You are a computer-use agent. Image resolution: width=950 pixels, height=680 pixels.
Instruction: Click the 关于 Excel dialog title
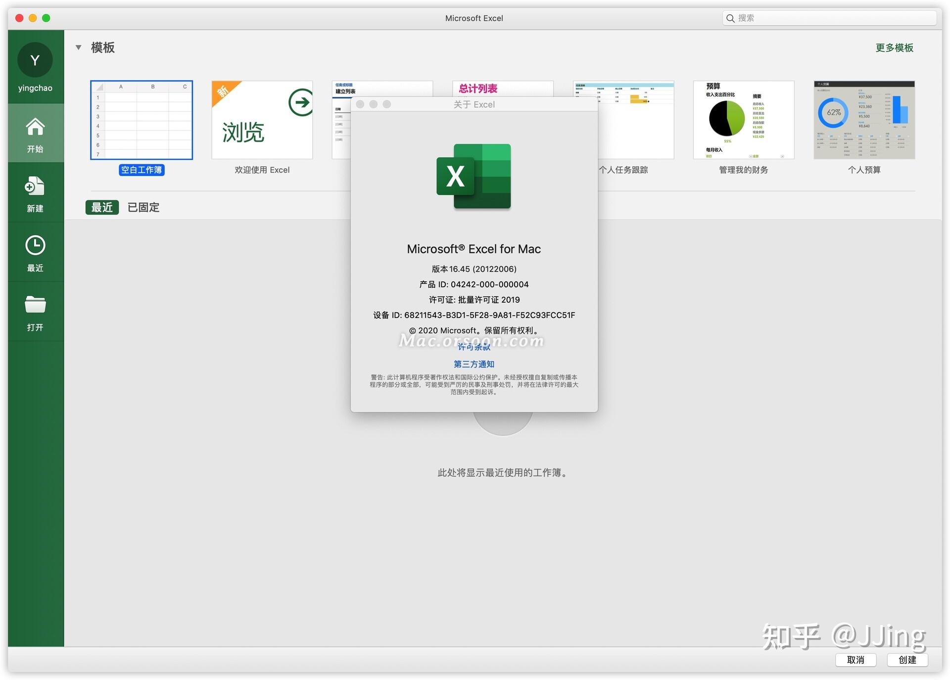tap(474, 104)
